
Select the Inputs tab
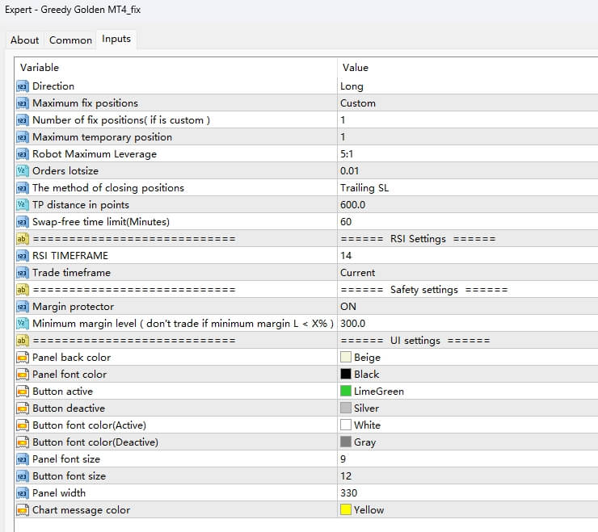point(116,39)
